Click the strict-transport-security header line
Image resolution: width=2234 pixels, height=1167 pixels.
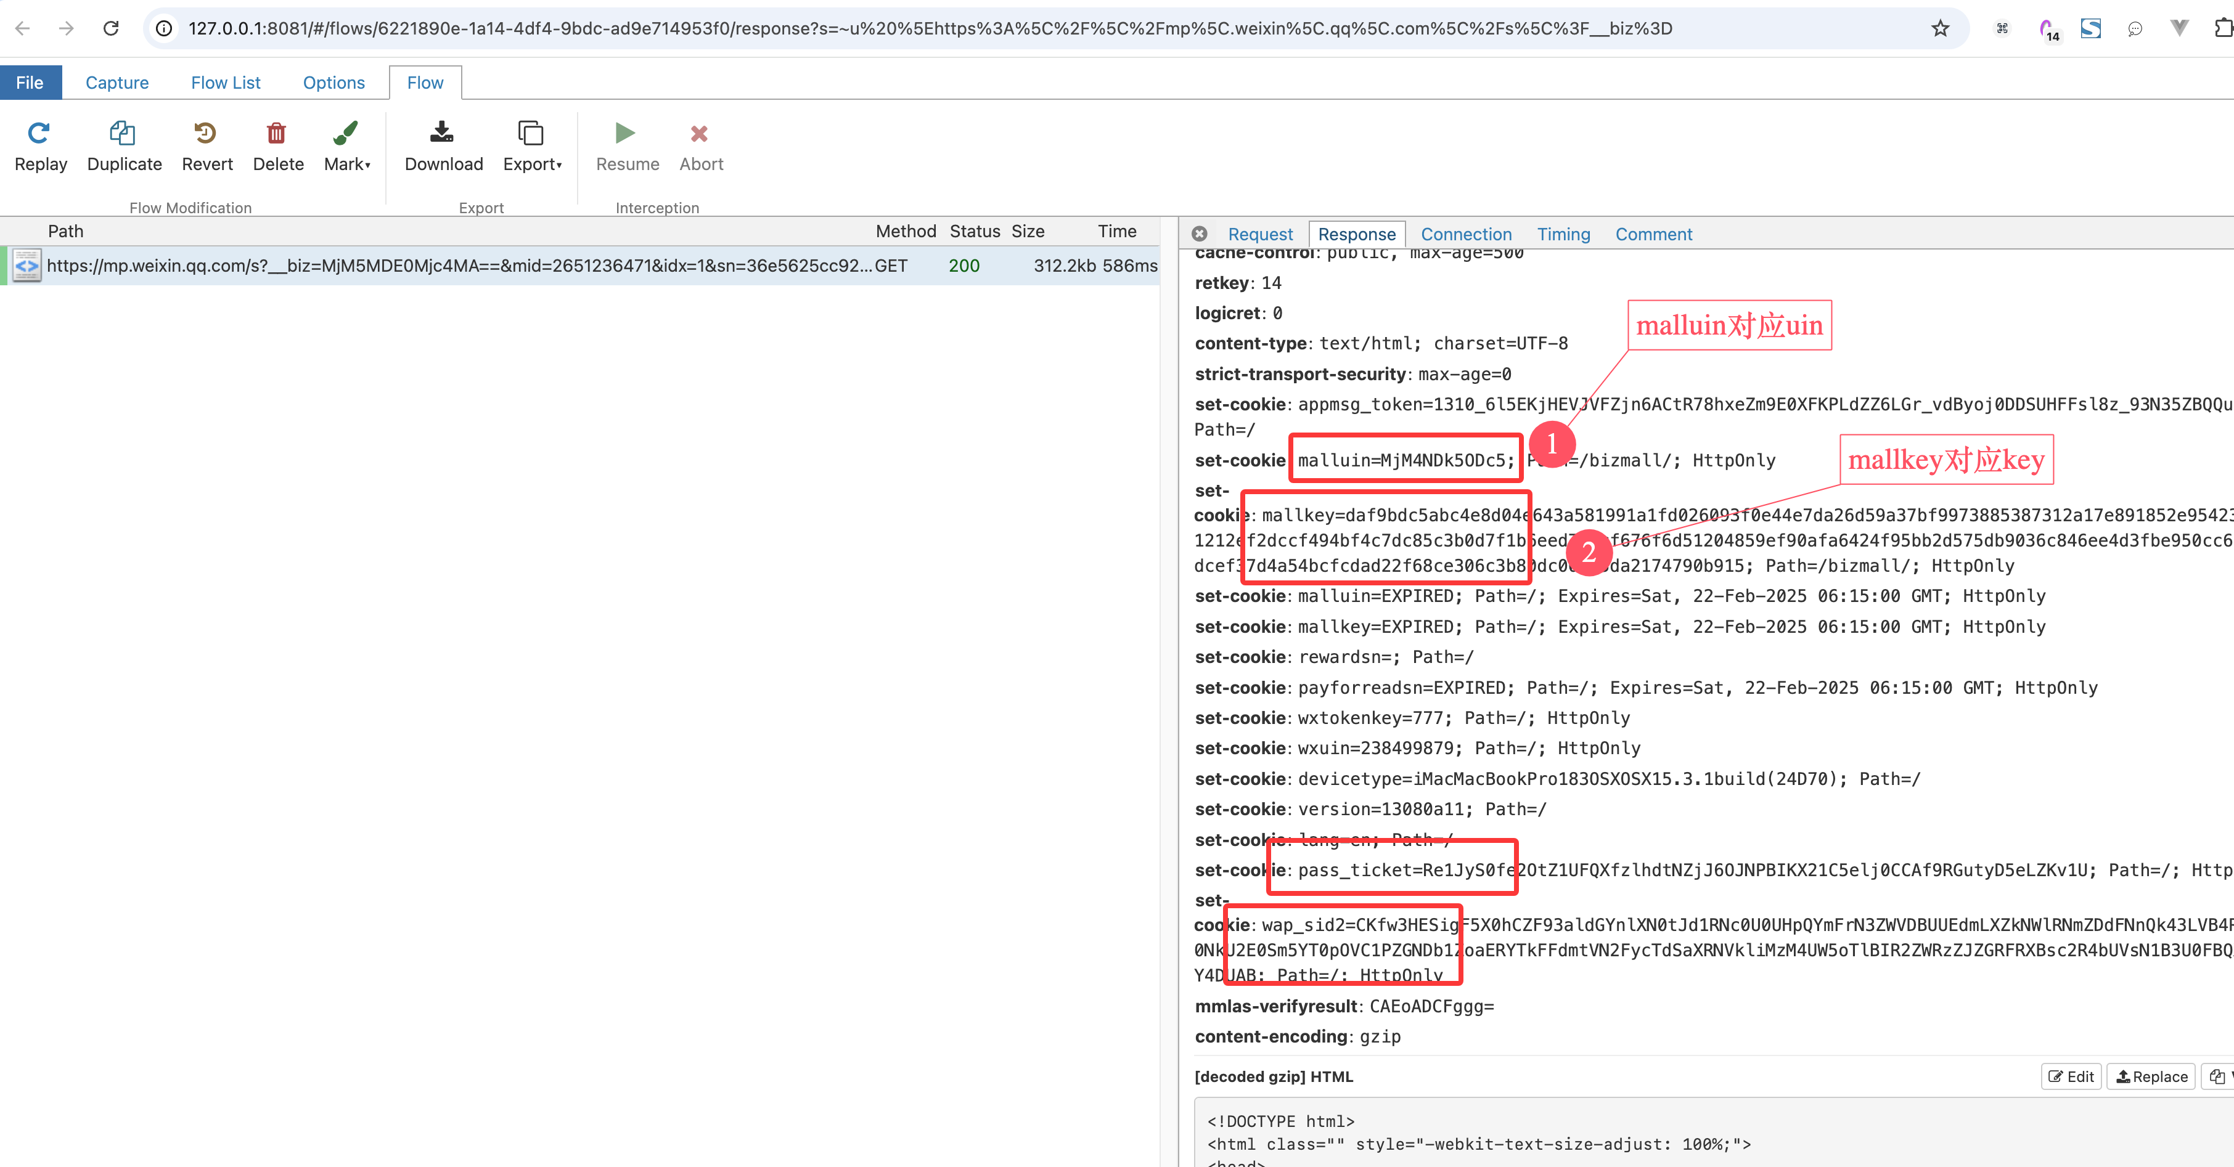pos(1353,375)
